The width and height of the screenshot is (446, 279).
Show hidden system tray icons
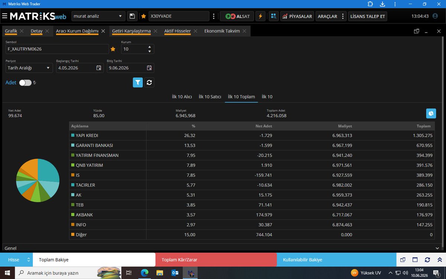tap(390, 273)
